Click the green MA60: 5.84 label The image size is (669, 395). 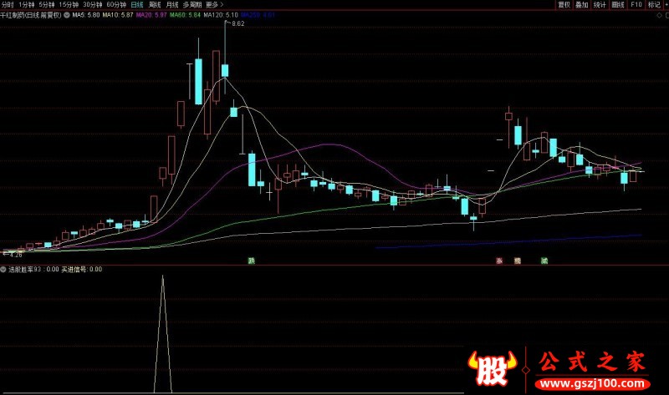click(185, 15)
